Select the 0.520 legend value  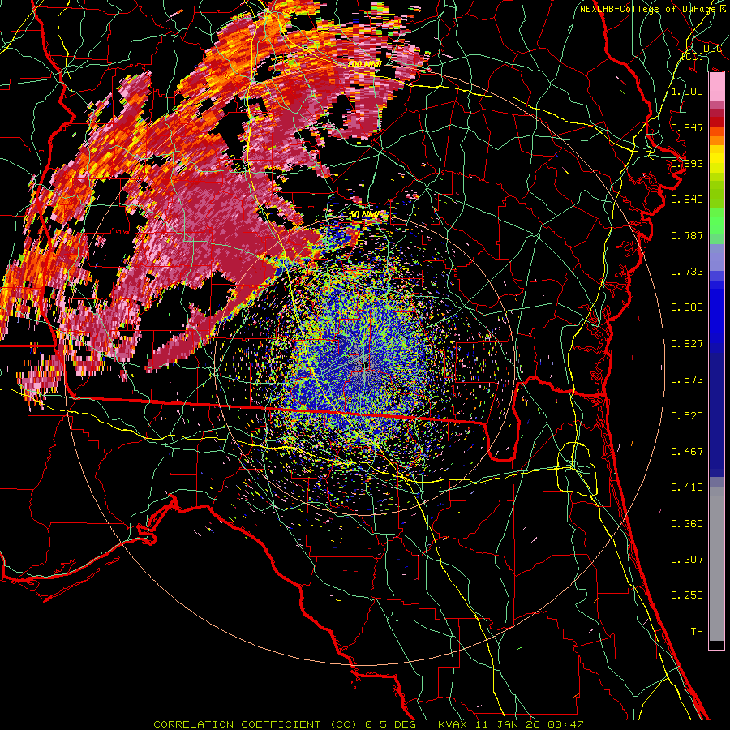[x=687, y=416]
